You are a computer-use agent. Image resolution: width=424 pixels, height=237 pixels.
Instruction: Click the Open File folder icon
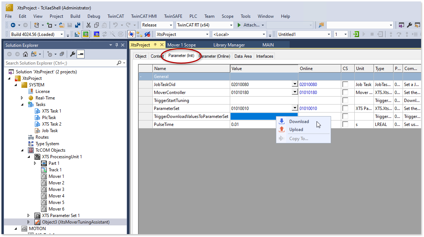pos(62,25)
